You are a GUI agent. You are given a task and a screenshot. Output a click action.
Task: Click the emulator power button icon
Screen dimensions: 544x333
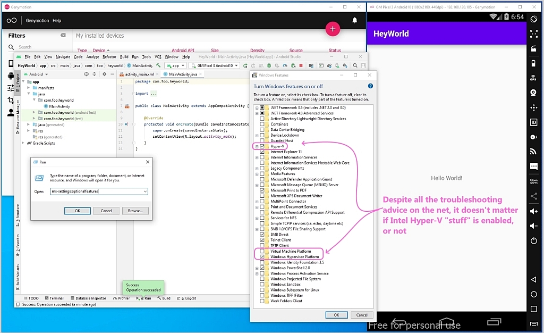[533, 240]
